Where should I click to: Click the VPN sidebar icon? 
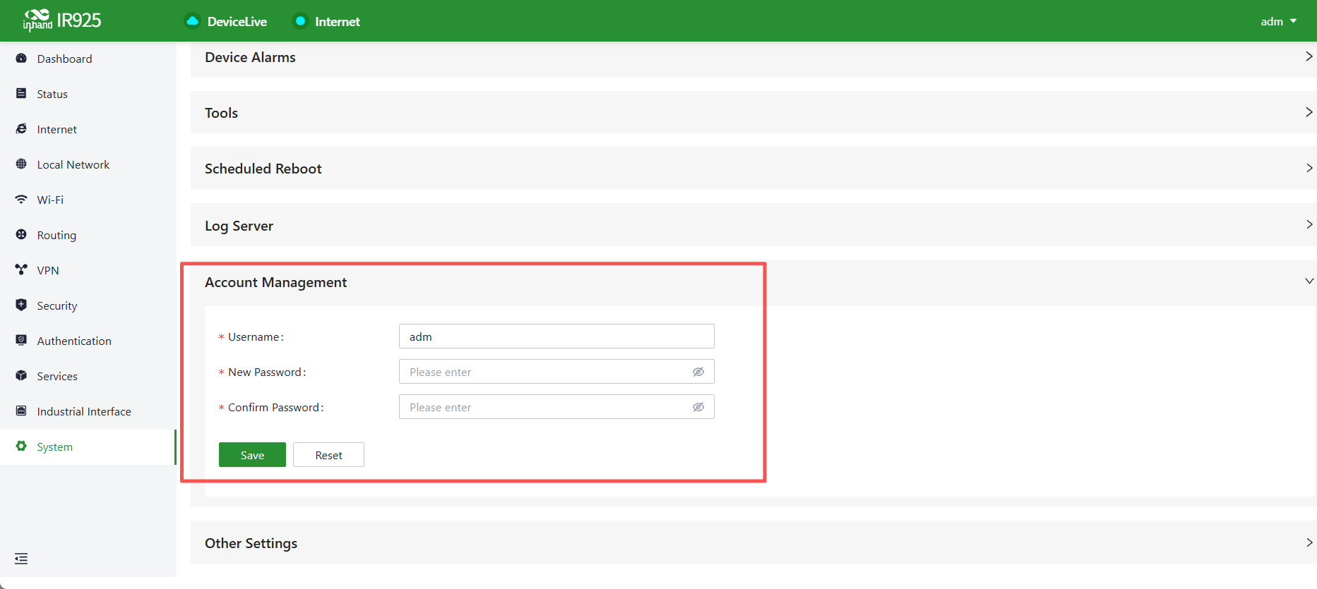pos(21,270)
